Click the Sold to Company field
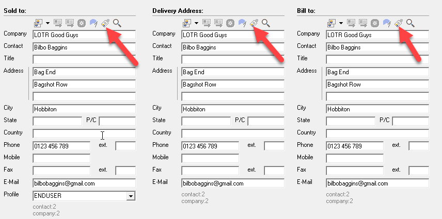Image resolution: width=442 pixels, height=219 pixels. [x=84, y=35]
